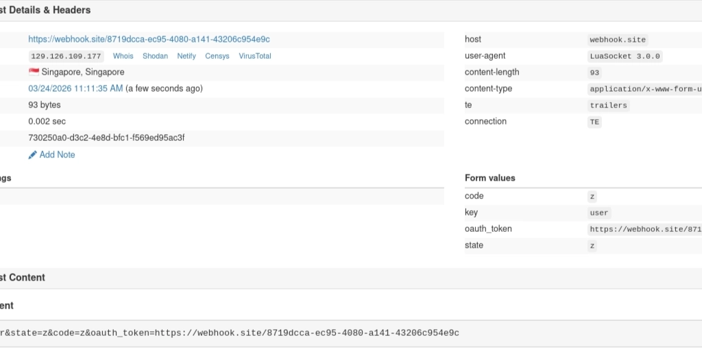This screenshot has width=702, height=353.
Task: Click the state form value z
Action: coord(592,246)
